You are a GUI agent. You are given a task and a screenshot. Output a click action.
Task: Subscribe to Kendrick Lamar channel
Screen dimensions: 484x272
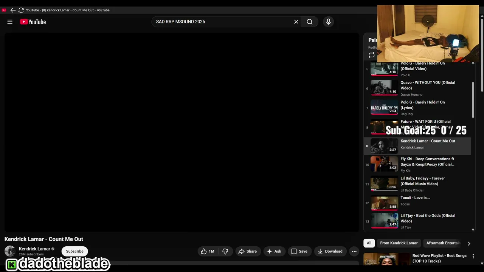click(74, 251)
